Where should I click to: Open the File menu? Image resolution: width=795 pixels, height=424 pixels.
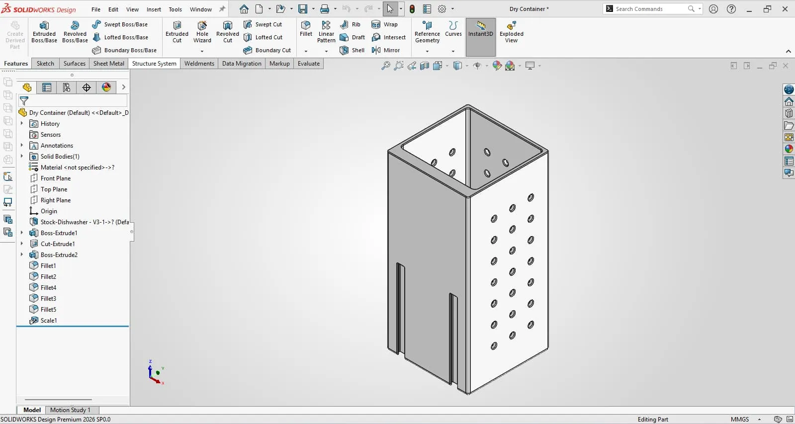click(x=96, y=9)
